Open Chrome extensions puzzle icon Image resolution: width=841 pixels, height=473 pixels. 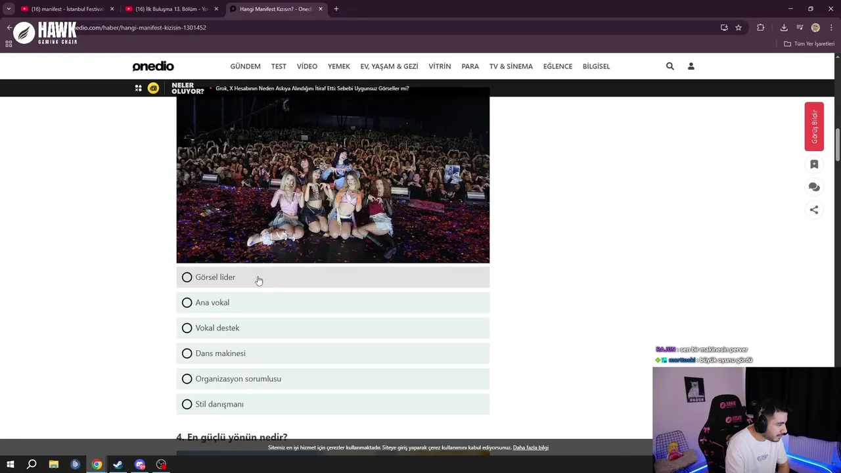(761, 28)
